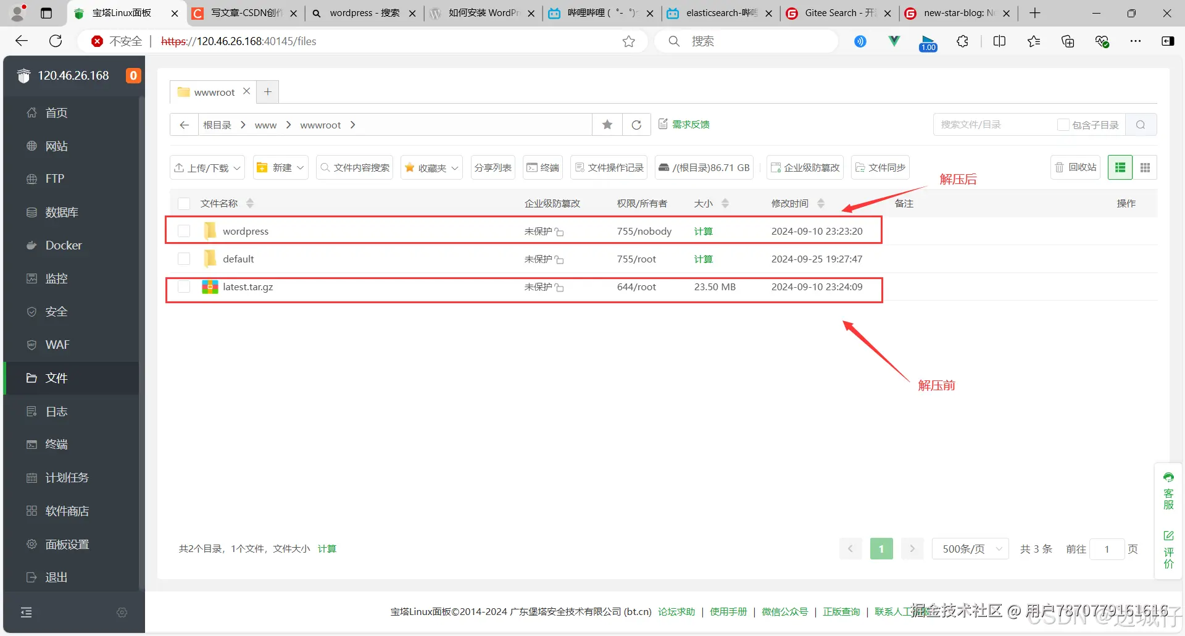Expand chevron after wwwroot in path
This screenshot has width=1185, height=636.
[x=352, y=125]
